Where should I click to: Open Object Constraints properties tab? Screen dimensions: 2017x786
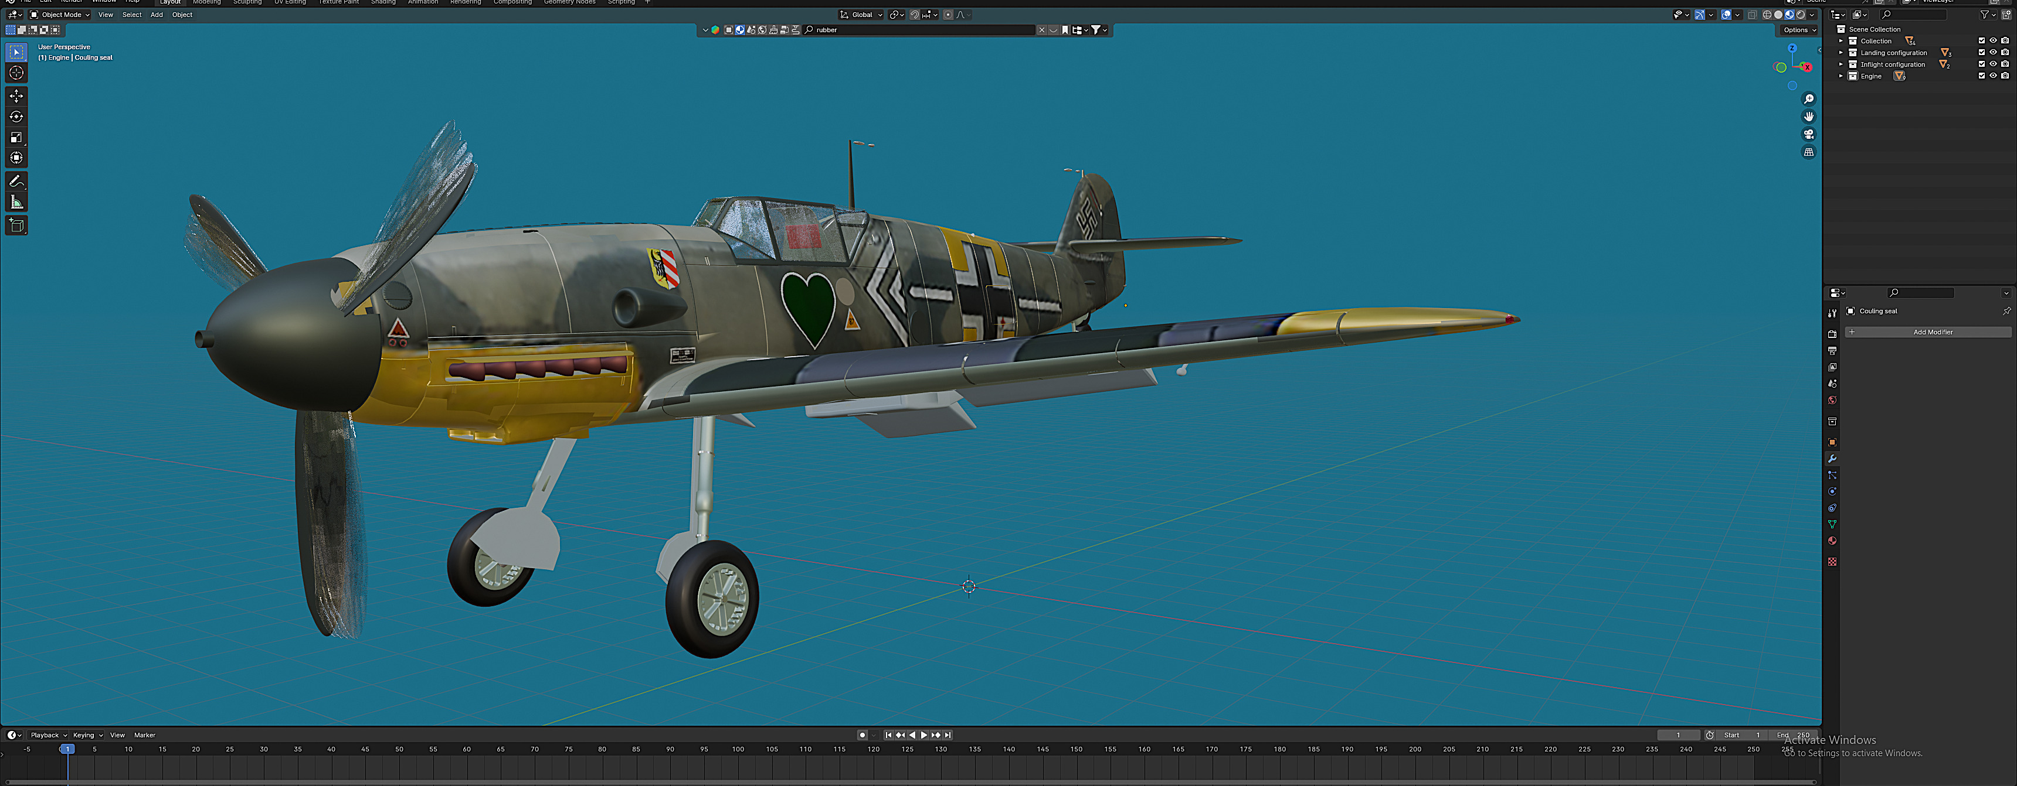1832,508
